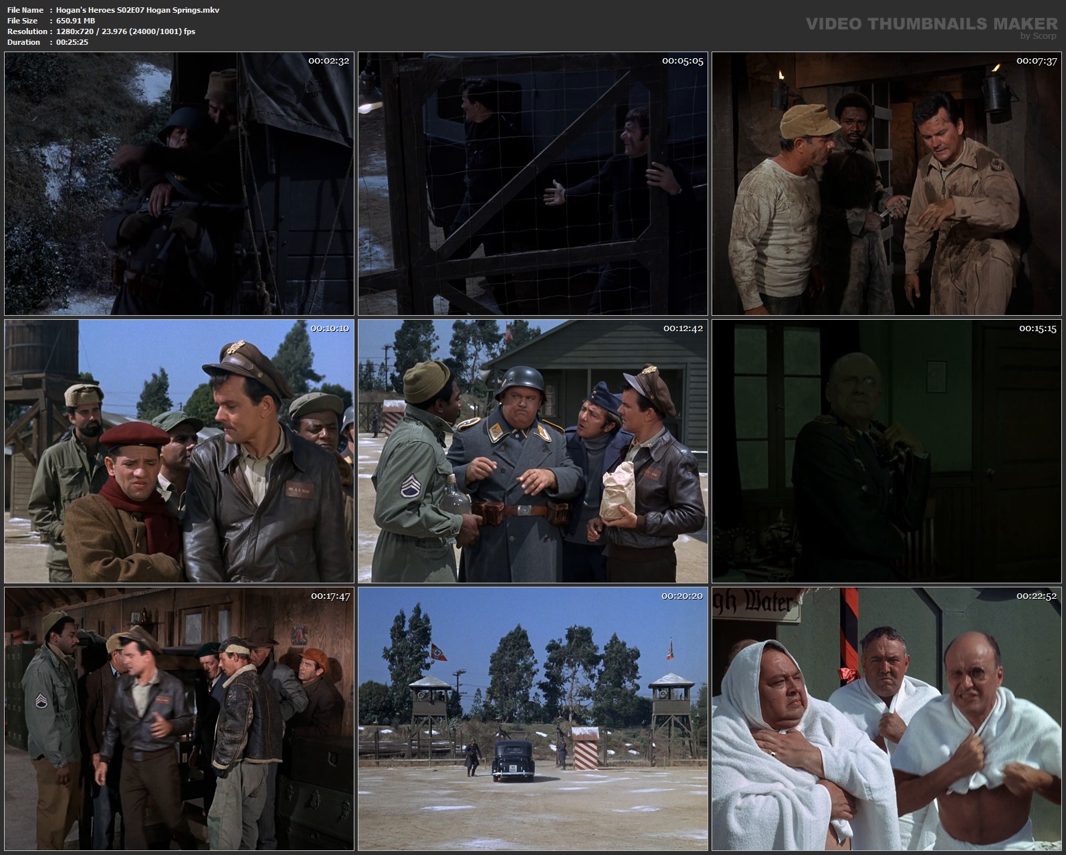Click the timestamp 00:22:52

point(1037,596)
